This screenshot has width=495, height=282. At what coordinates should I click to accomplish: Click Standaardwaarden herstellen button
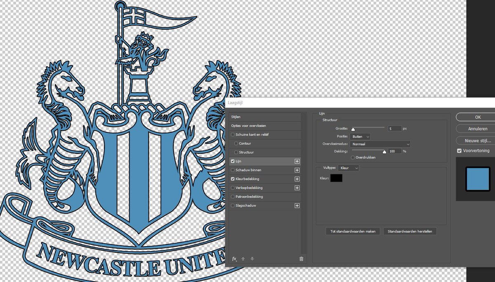410,231
